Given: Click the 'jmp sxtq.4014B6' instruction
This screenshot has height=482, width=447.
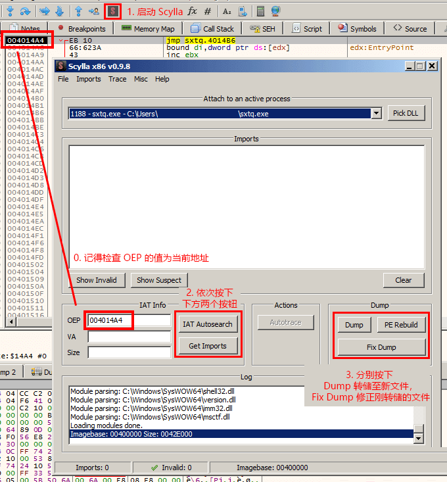Looking at the screenshot, I should 201,40.
